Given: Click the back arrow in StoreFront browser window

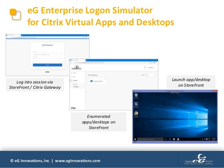Looking at the screenshot, I should pos(71,63).
